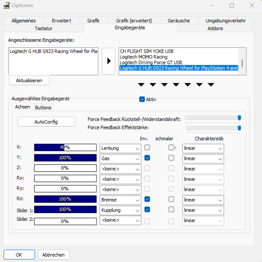Screen dimensions: 262x262
Task: Expand the Rz axis Bremse dropdown
Action: click(x=121, y=200)
